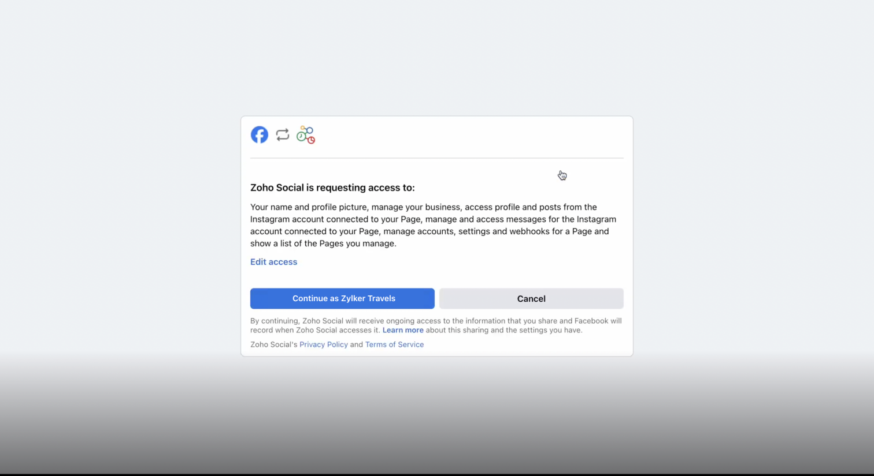Image resolution: width=874 pixels, height=476 pixels.
Task: Click the 'Zoho Social is requesting access to:' heading
Action: pos(332,188)
